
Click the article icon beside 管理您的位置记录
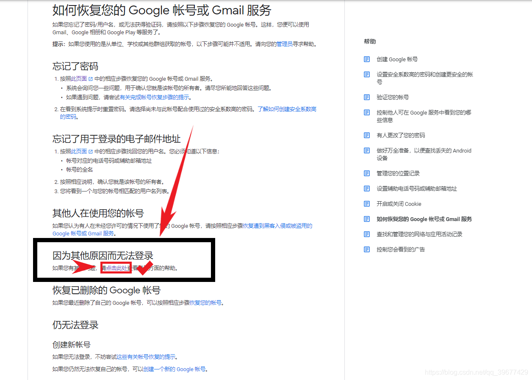tap(367, 173)
